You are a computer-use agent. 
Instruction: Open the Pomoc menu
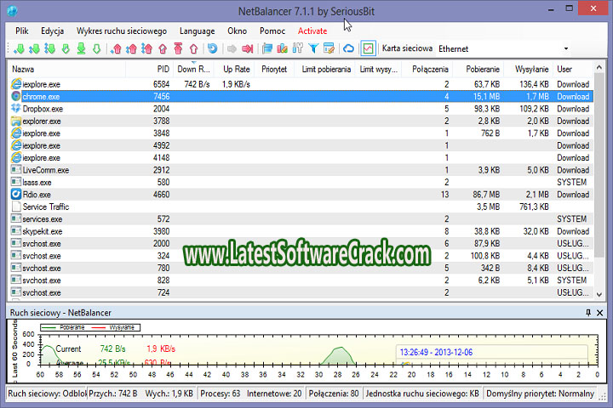(272, 31)
